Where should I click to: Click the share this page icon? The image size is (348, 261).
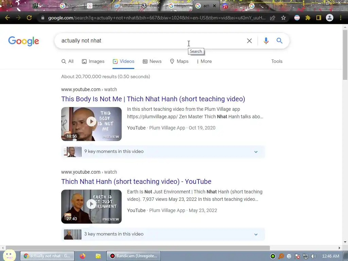tap(273, 18)
